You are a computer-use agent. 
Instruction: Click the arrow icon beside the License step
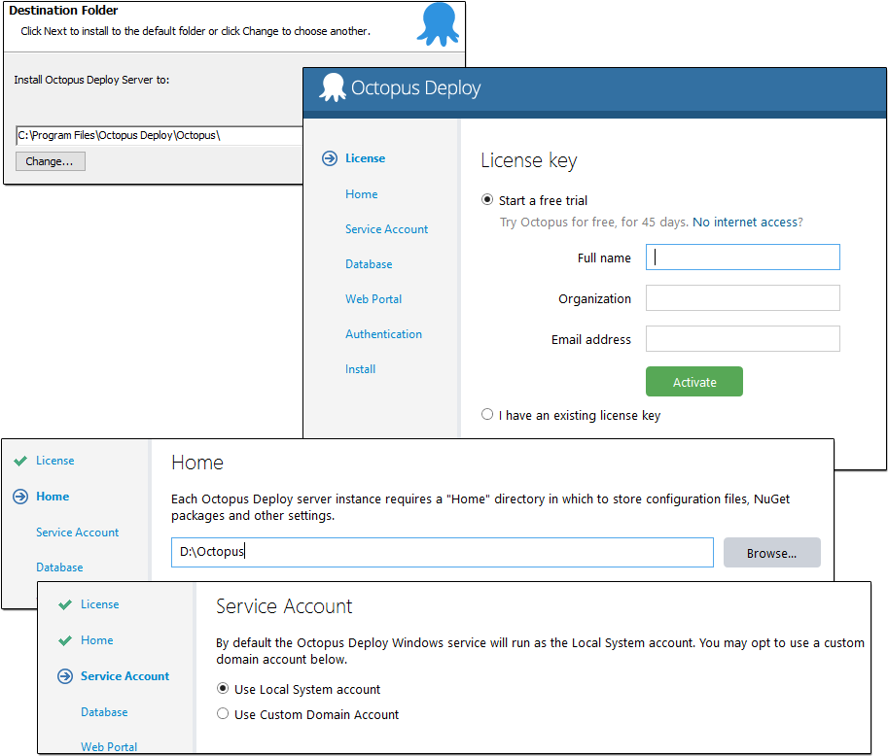(329, 158)
